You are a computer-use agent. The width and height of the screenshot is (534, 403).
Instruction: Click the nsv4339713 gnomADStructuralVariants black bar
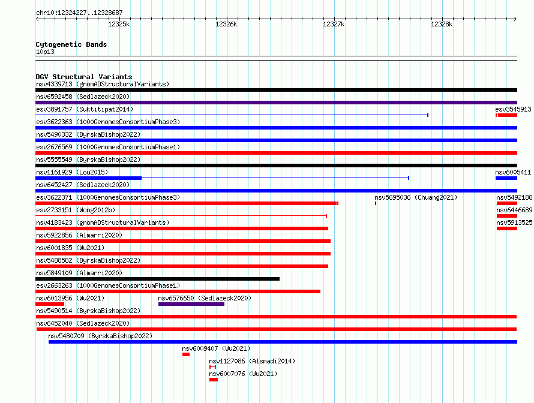276,90
